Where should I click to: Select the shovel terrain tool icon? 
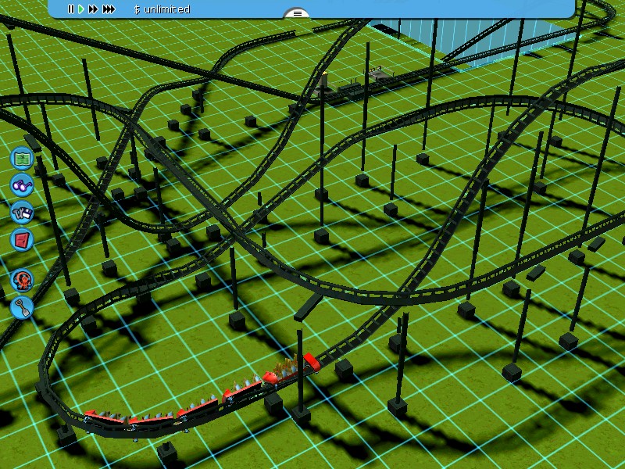pyautogui.click(x=22, y=307)
